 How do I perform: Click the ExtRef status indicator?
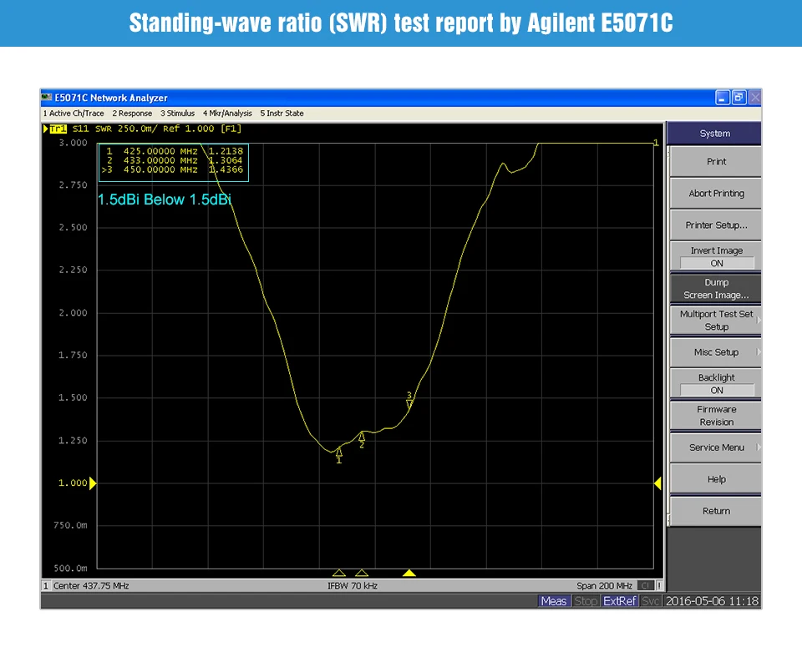(619, 600)
